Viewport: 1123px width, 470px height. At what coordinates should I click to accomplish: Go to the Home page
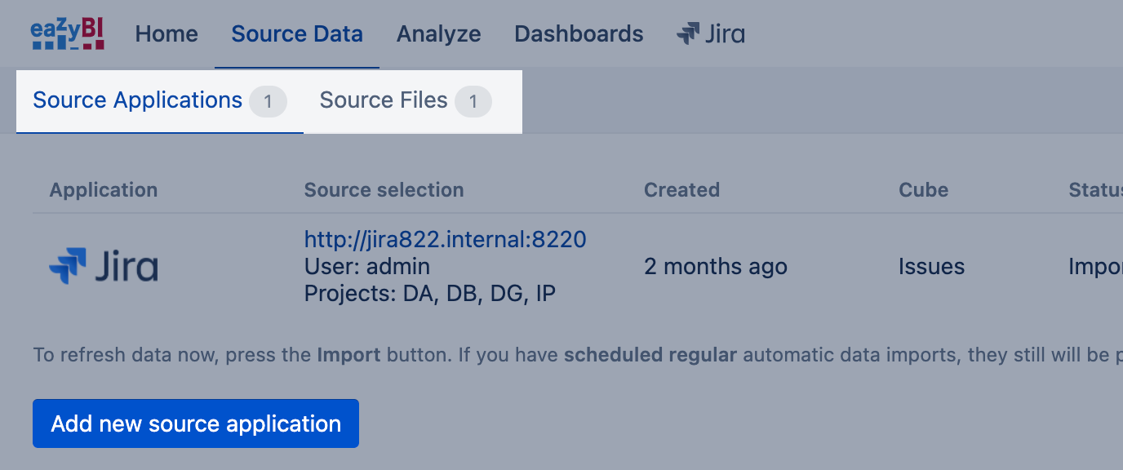coord(166,34)
